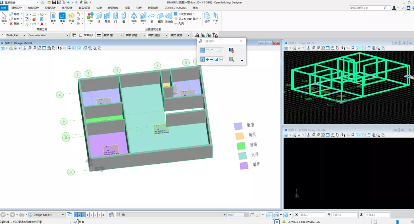Open the Design Model dropdown in status bar
The width and height of the screenshot is (414, 224).
click(62, 215)
